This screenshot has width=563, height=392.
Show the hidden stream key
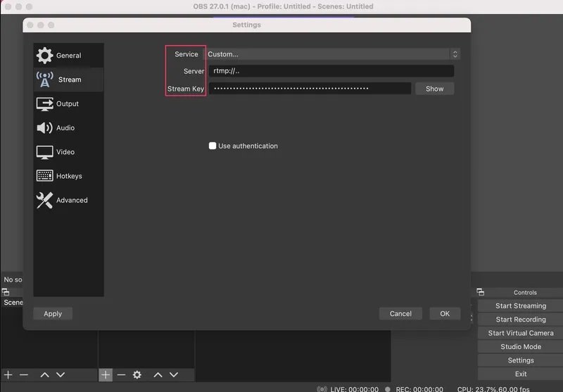[x=434, y=89]
